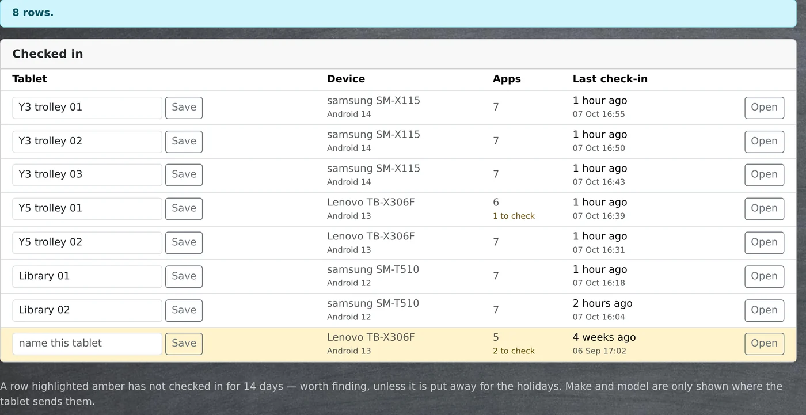Click the 'Apps' column header
Screen dimensions: 806x415
click(x=507, y=79)
